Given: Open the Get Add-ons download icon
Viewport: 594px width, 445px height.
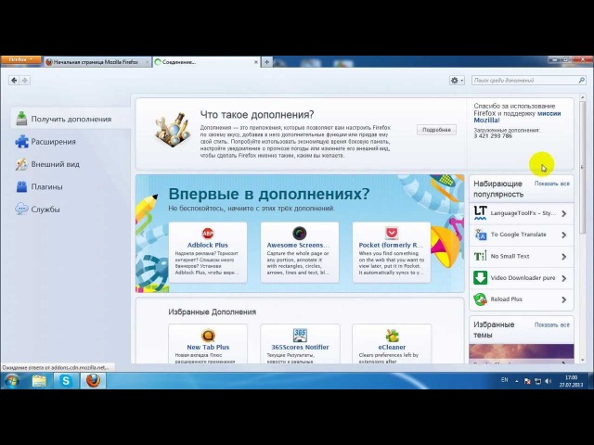Looking at the screenshot, I should coord(21,119).
